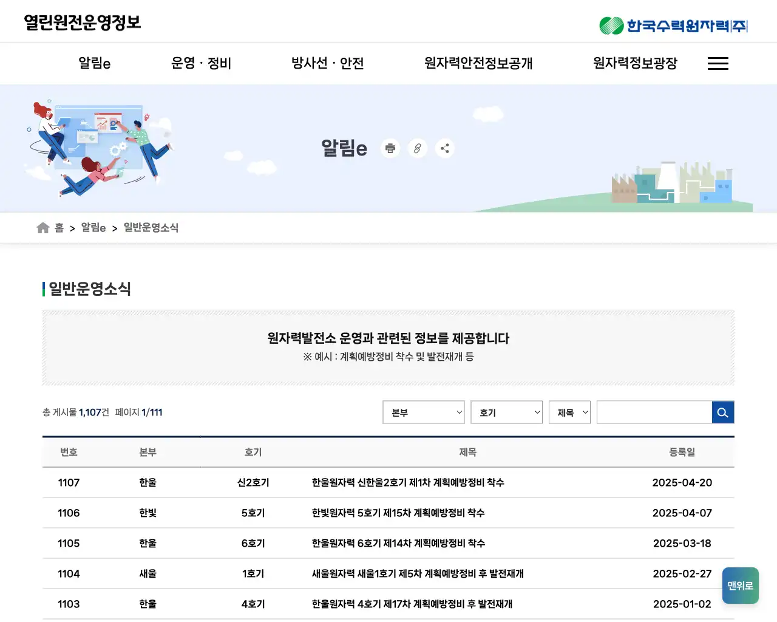Open post 한울원자력 신한울2호기 제1차 계획예방정비 착수
The width and height of the screenshot is (777, 622).
(x=408, y=483)
